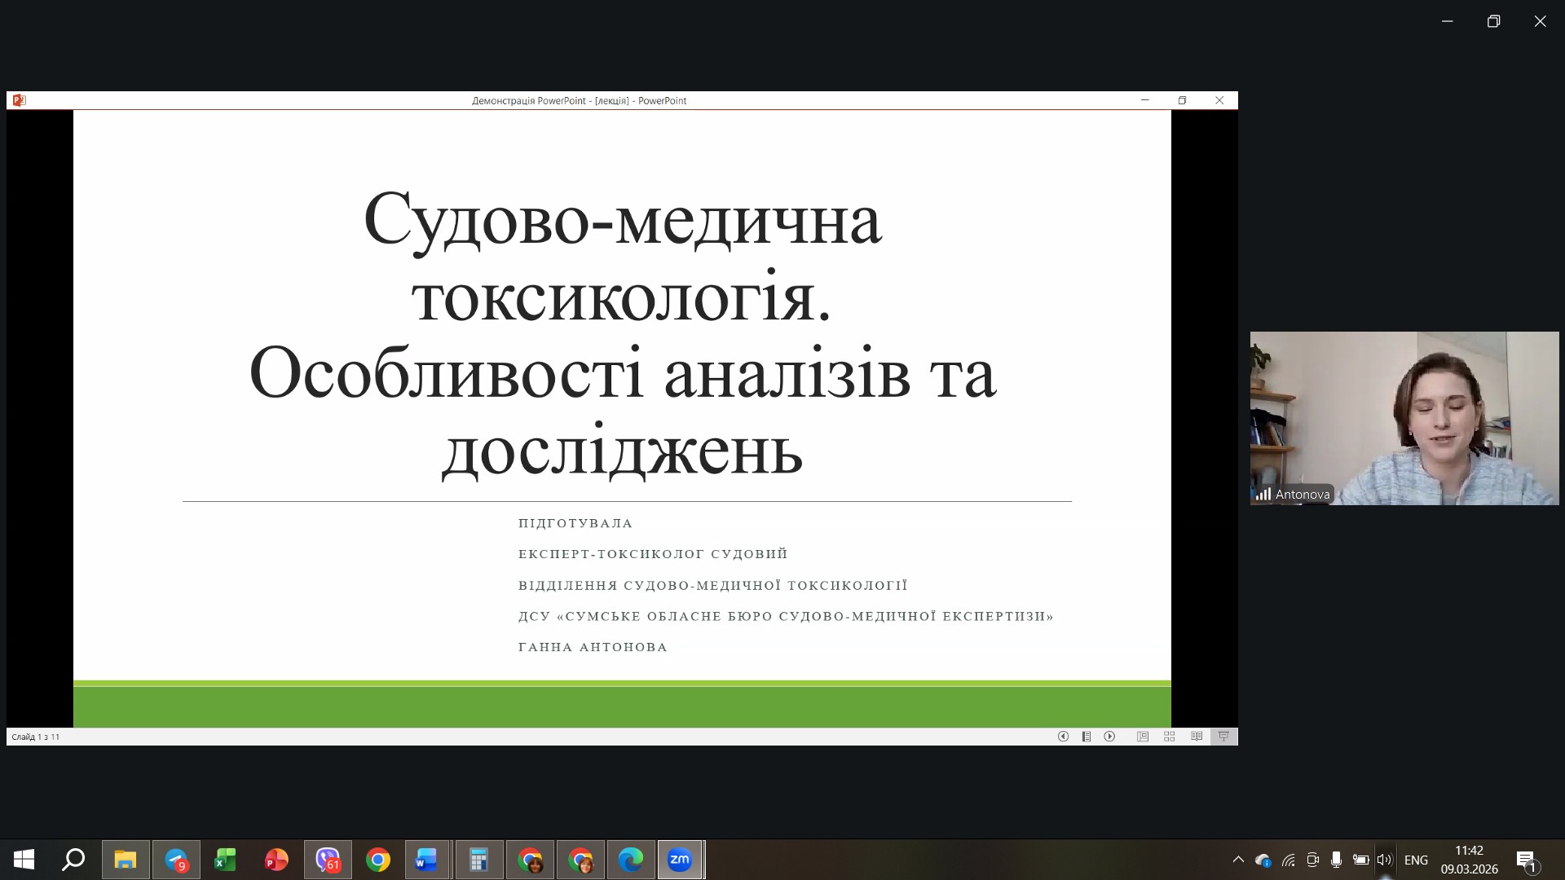Image resolution: width=1565 pixels, height=880 pixels.
Task: Select Slide Show view icon
Action: 1223,737
